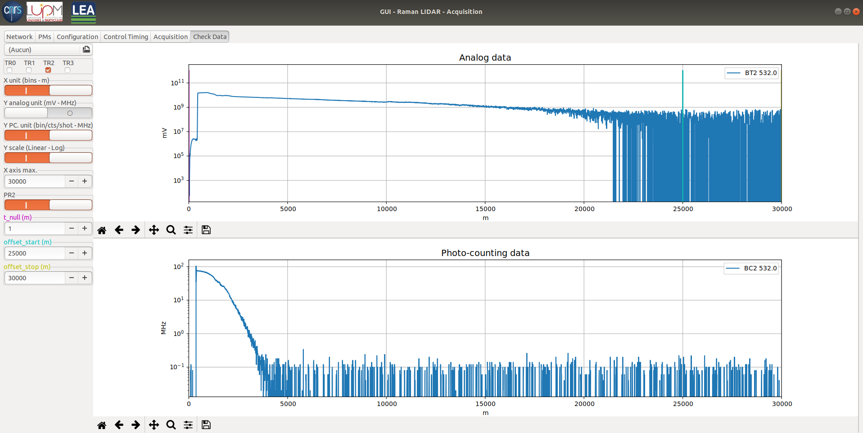Screen dimensions: 863x433
Task: Click Home icon in Analog data toolbar
Action: click(102, 230)
